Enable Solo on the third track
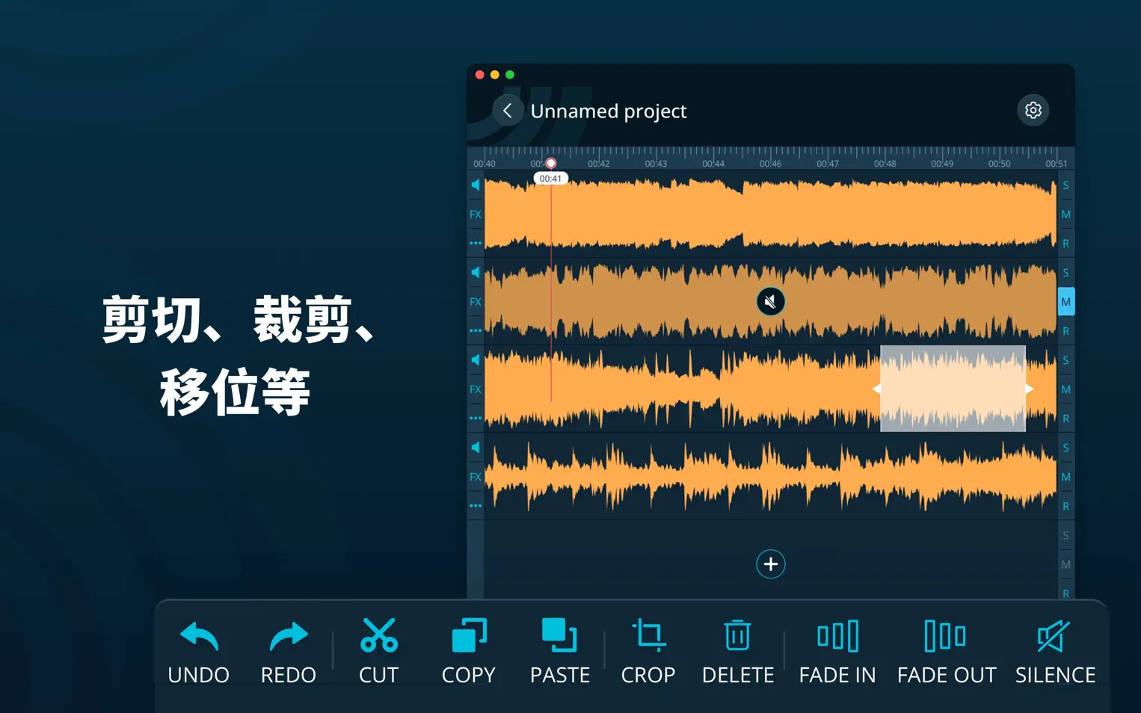This screenshot has width=1141, height=713. click(x=1065, y=360)
